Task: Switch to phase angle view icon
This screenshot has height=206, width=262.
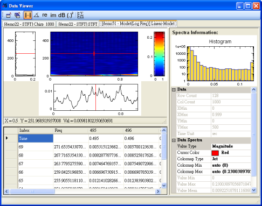Action: [37, 15]
